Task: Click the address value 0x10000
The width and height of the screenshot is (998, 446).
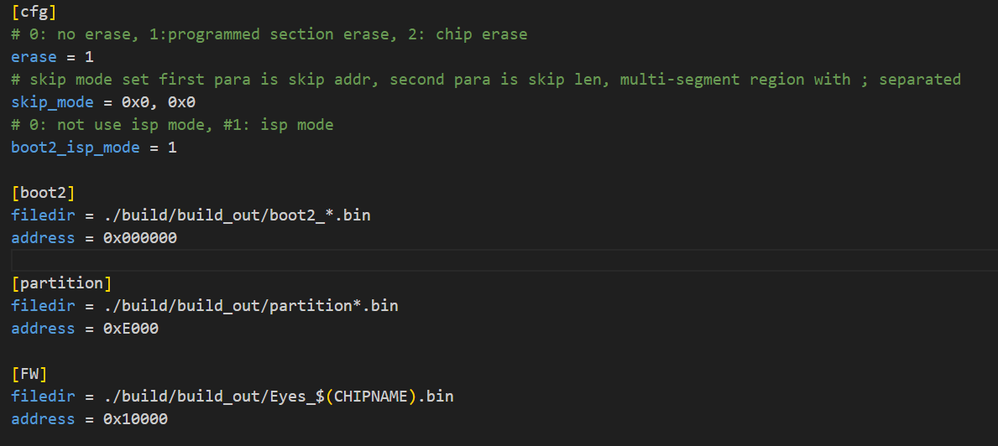Action: 136,419
